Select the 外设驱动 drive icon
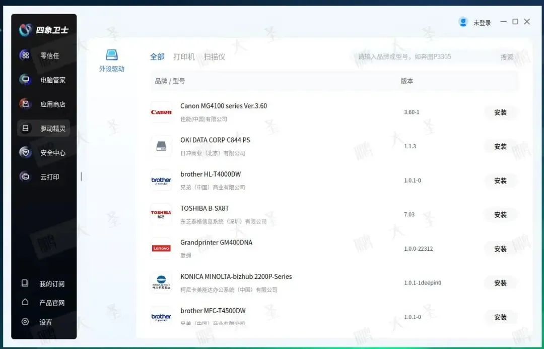544x349 pixels. tap(112, 55)
